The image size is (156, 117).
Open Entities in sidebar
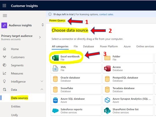pyautogui.click(x=16, y=106)
